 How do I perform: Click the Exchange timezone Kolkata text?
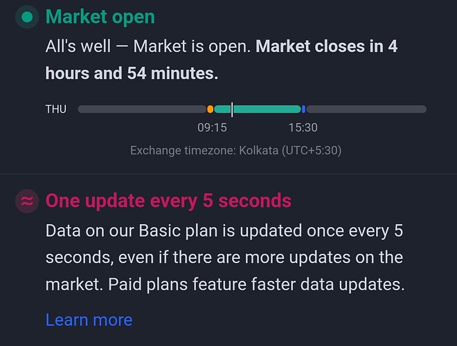[x=235, y=151]
